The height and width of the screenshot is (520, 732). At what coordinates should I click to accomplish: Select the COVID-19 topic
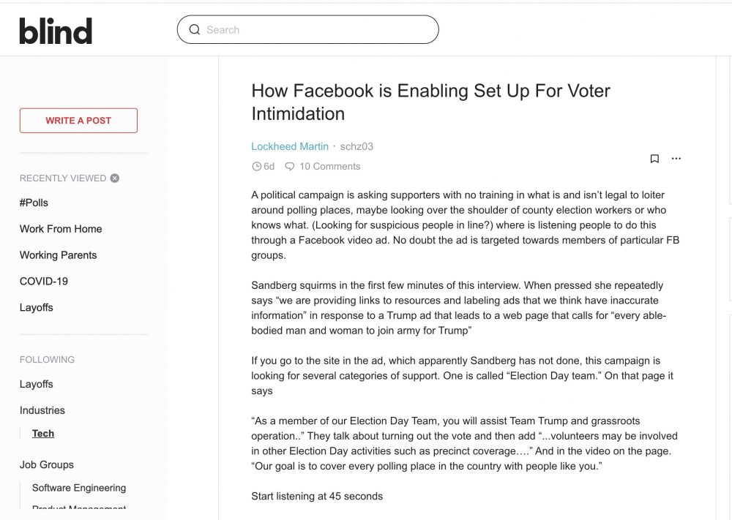[44, 282]
